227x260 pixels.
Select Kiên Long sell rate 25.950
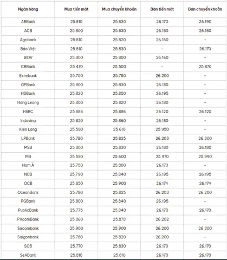click(162, 129)
